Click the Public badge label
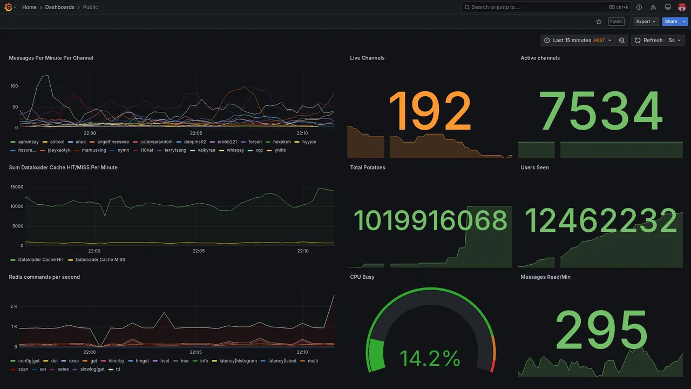 (x=616, y=22)
